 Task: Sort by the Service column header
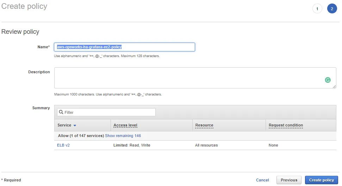[64, 125]
